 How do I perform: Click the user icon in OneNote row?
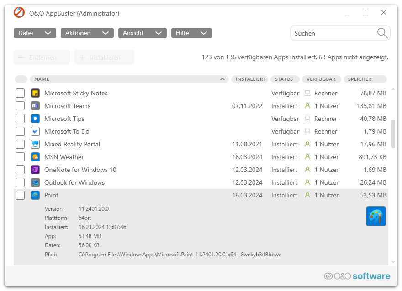click(x=307, y=170)
